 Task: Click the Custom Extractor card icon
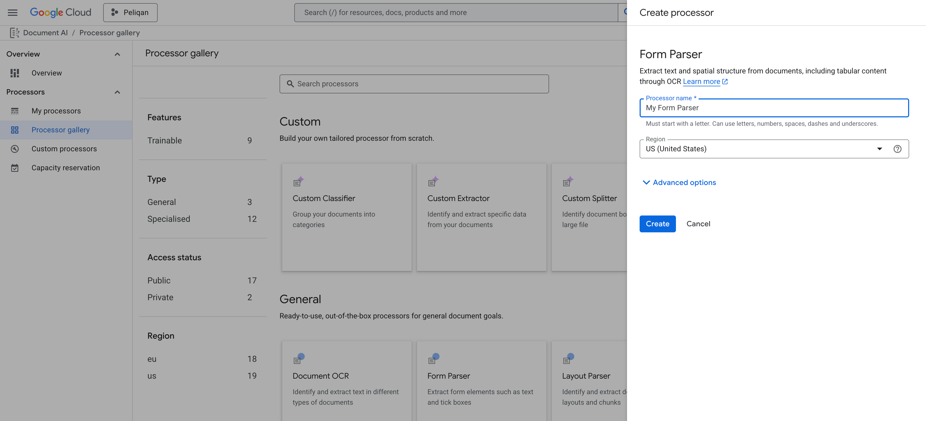point(434,181)
